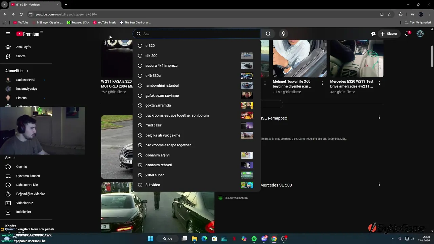The height and width of the screenshot is (244, 434).
Task: Open tab search dropdown arrow
Action: coord(4,4)
